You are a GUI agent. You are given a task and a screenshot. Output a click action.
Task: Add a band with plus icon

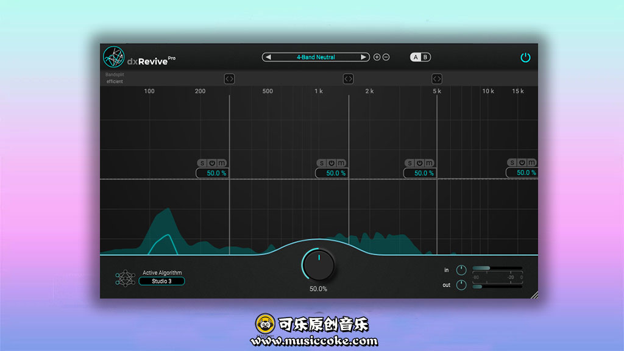(x=377, y=57)
